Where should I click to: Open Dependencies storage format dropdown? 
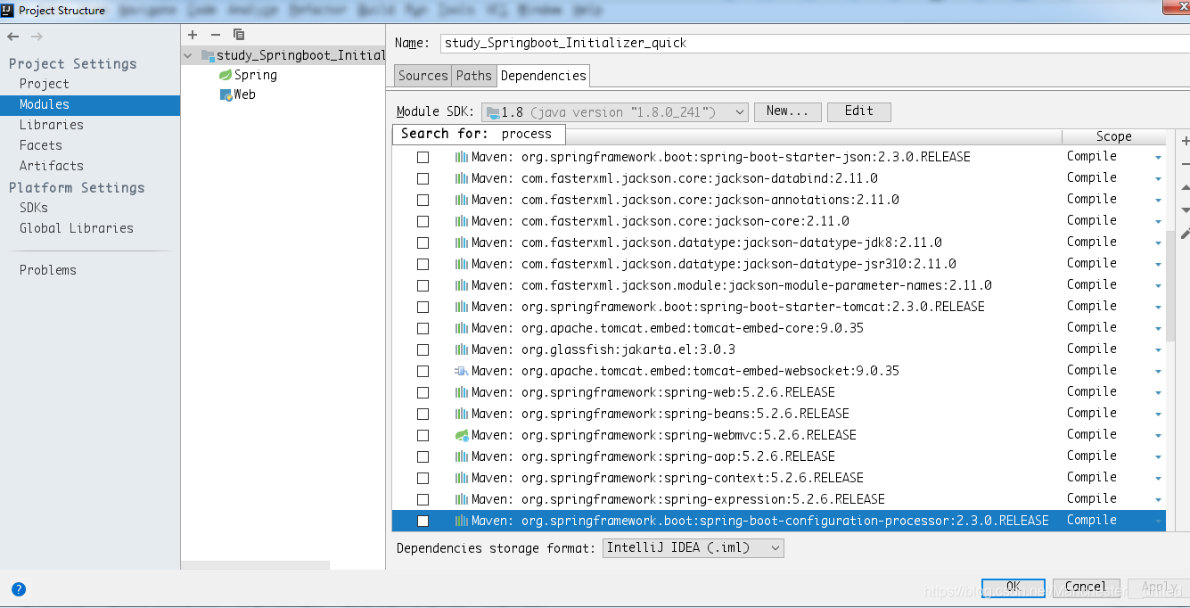pos(693,548)
